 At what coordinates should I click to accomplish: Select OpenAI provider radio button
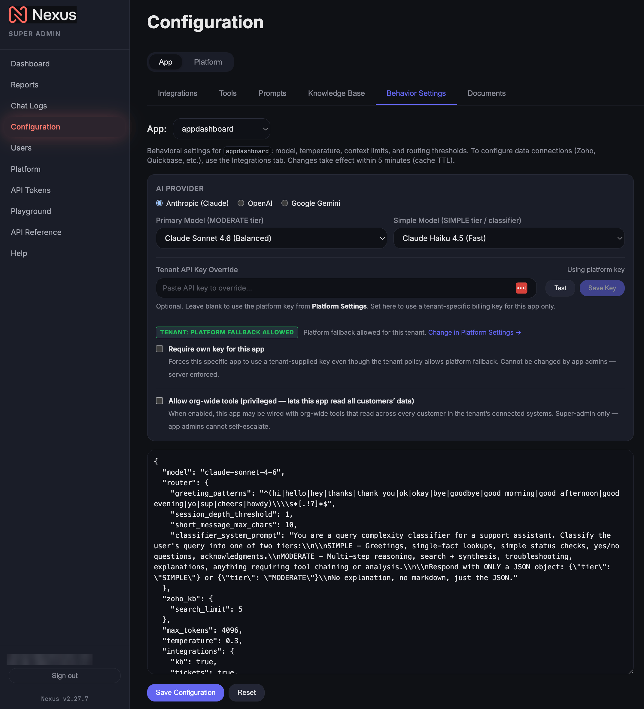pyautogui.click(x=241, y=203)
